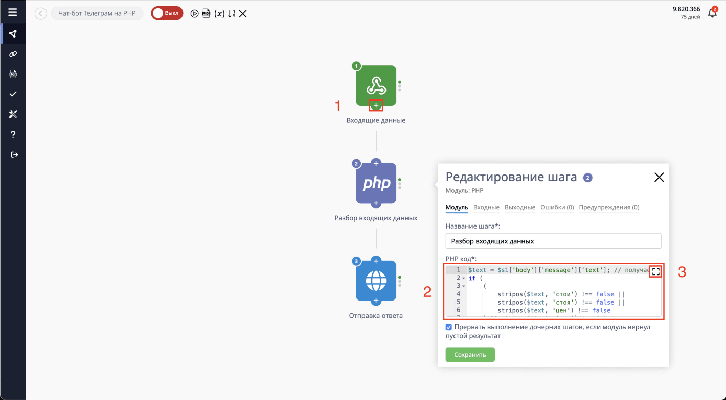This screenshot has height=400, width=726.
Task: Open the tools icon in the left sidebar
Action: point(12,114)
